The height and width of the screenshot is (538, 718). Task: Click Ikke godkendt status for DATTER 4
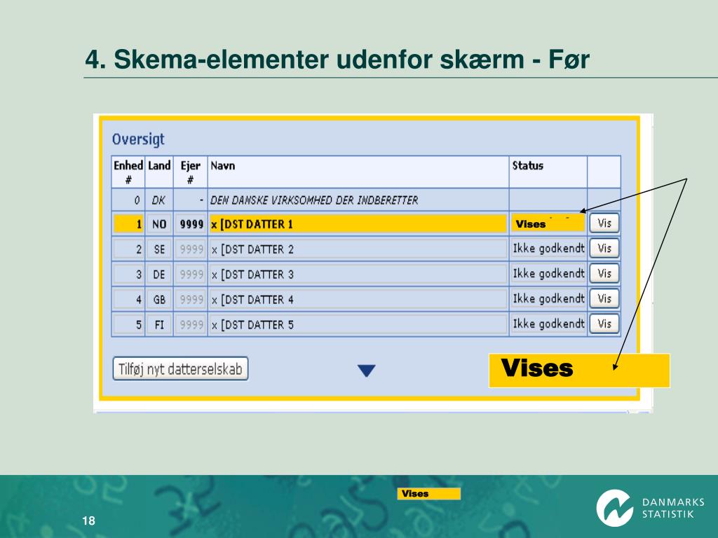pyautogui.click(x=548, y=298)
